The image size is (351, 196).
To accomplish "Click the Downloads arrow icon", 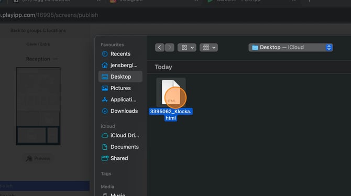I will point(105,111).
